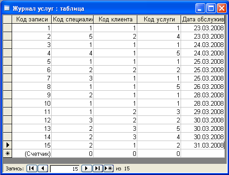
Task: Click service code 2 in record 15
Action: (159, 145)
